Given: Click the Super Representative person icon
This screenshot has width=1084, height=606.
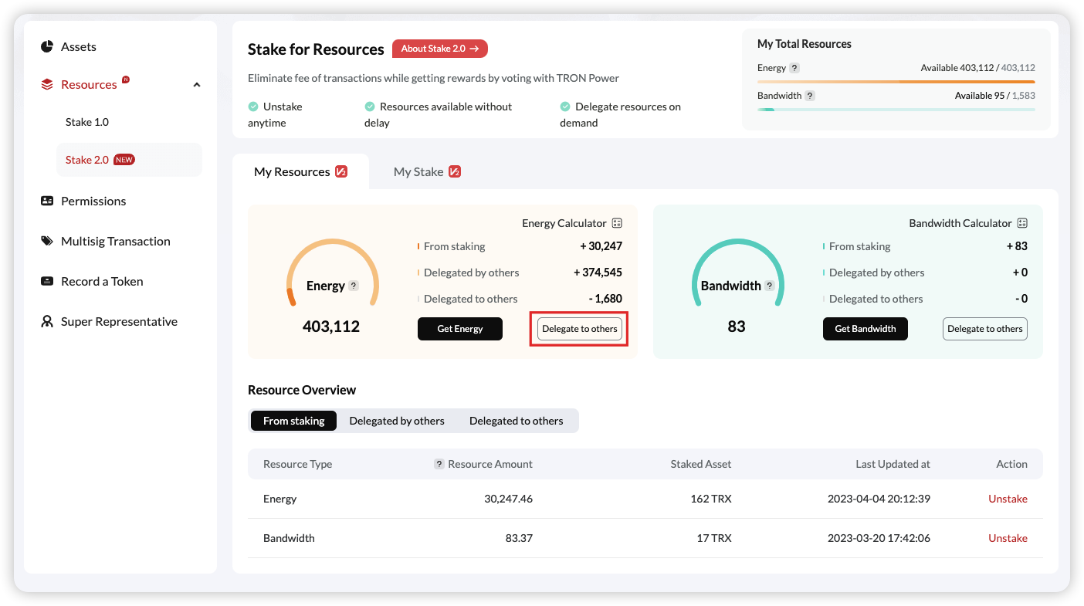Looking at the screenshot, I should [x=47, y=321].
